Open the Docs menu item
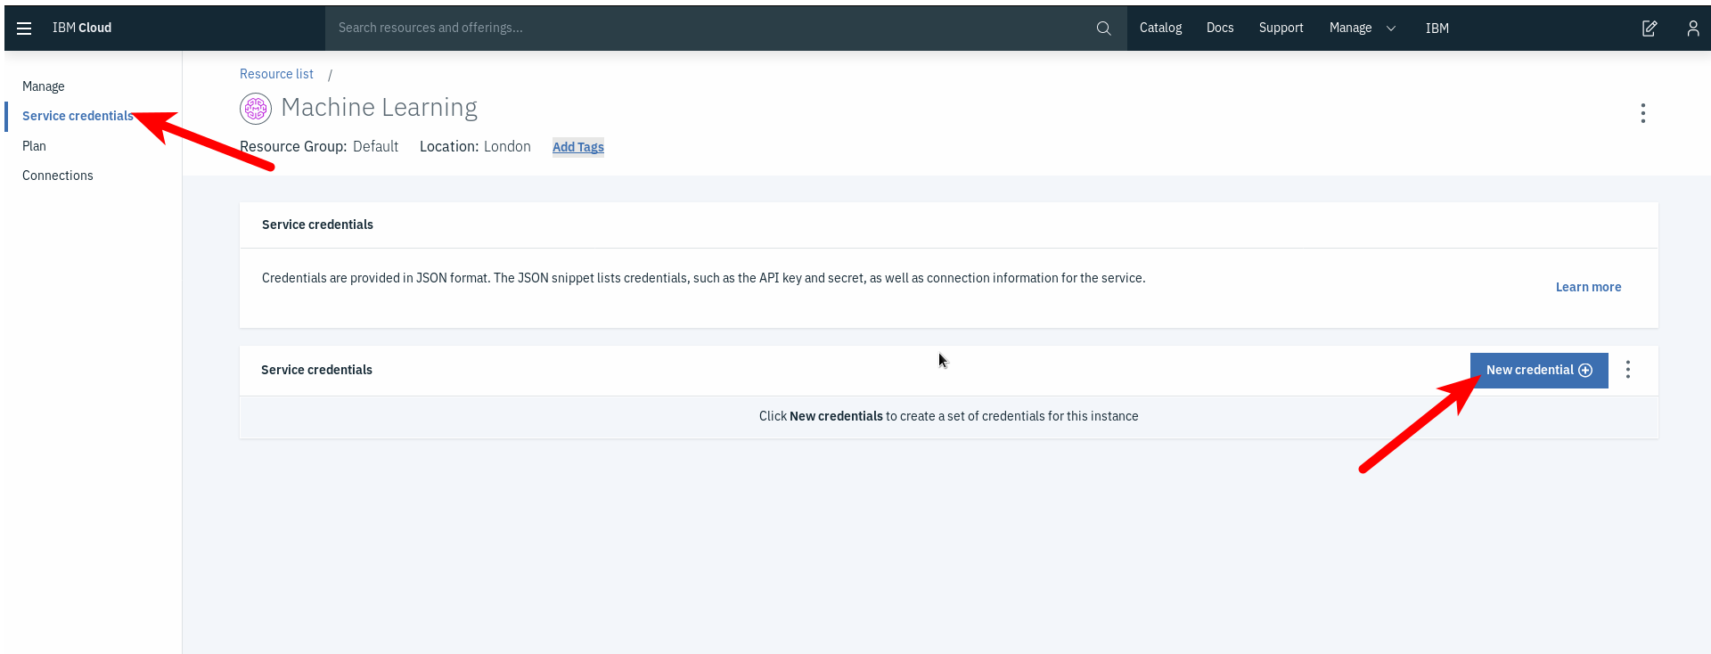Screen dimensions: 1711x654 click(1220, 28)
